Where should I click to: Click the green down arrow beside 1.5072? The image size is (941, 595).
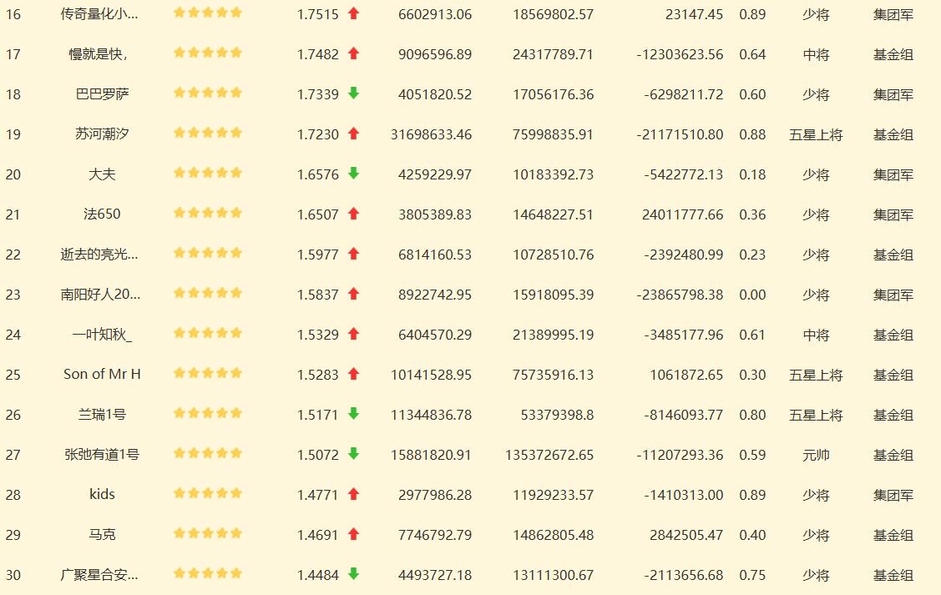click(x=353, y=453)
